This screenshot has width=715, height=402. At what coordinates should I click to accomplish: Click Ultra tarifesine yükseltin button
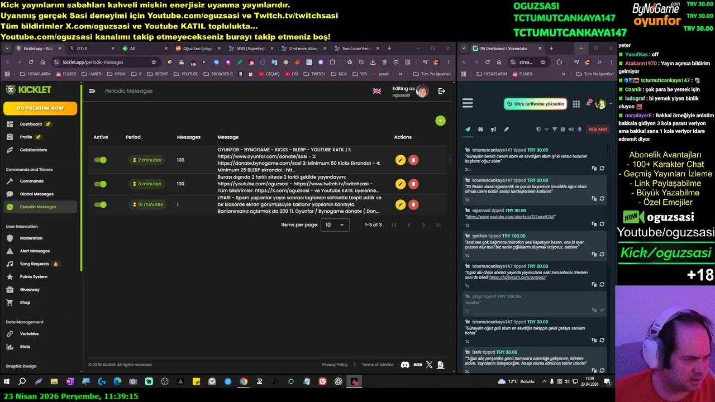pos(535,104)
